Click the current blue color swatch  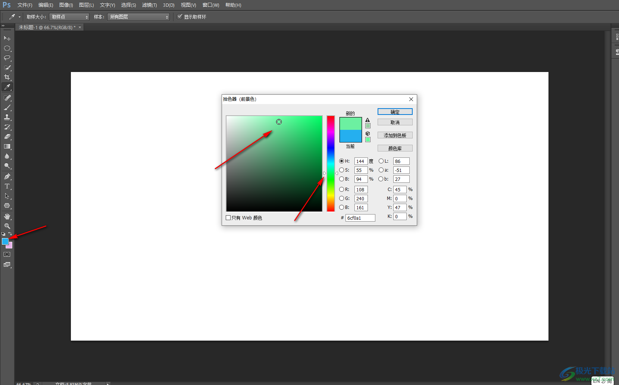pos(350,136)
